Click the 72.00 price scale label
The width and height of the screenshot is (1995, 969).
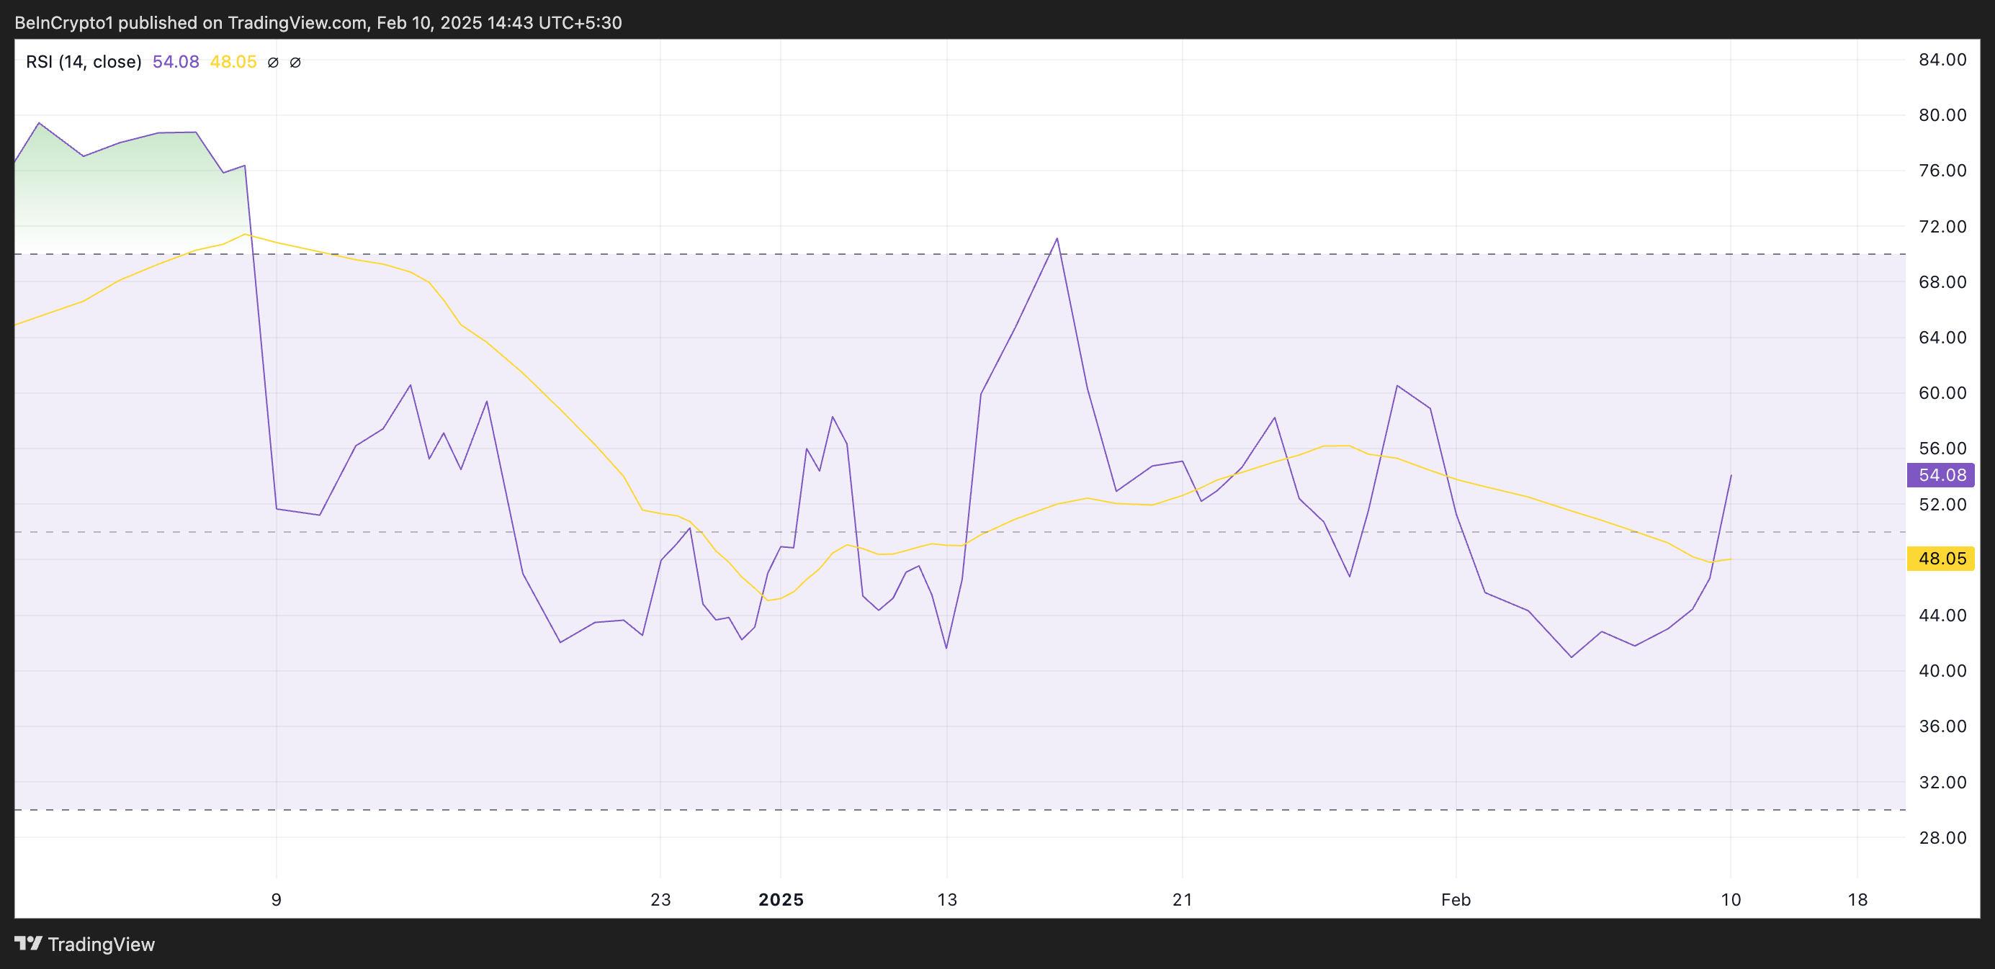point(1942,227)
